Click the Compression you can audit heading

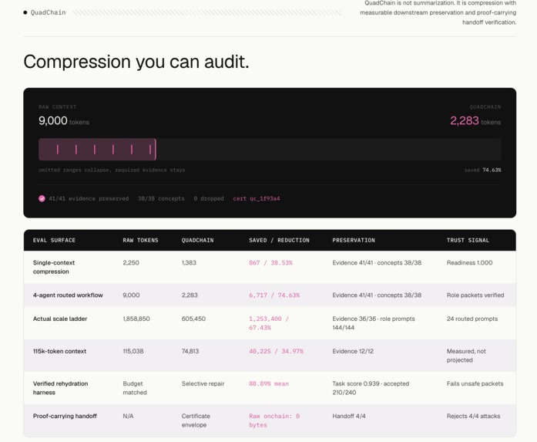tap(136, 62)
